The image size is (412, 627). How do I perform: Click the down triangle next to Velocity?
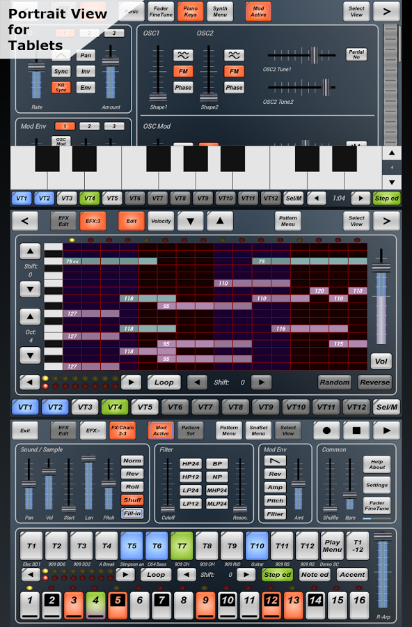tap(191, 221)
